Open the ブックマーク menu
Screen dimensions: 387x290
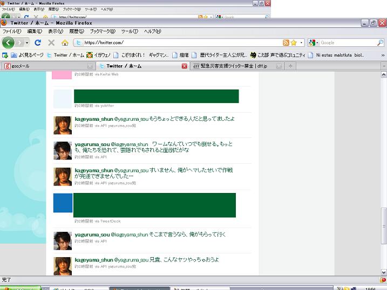coord(103,31)
